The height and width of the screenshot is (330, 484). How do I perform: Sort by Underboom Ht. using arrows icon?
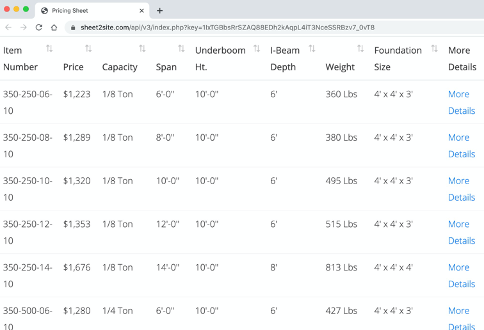coord(257,49)
